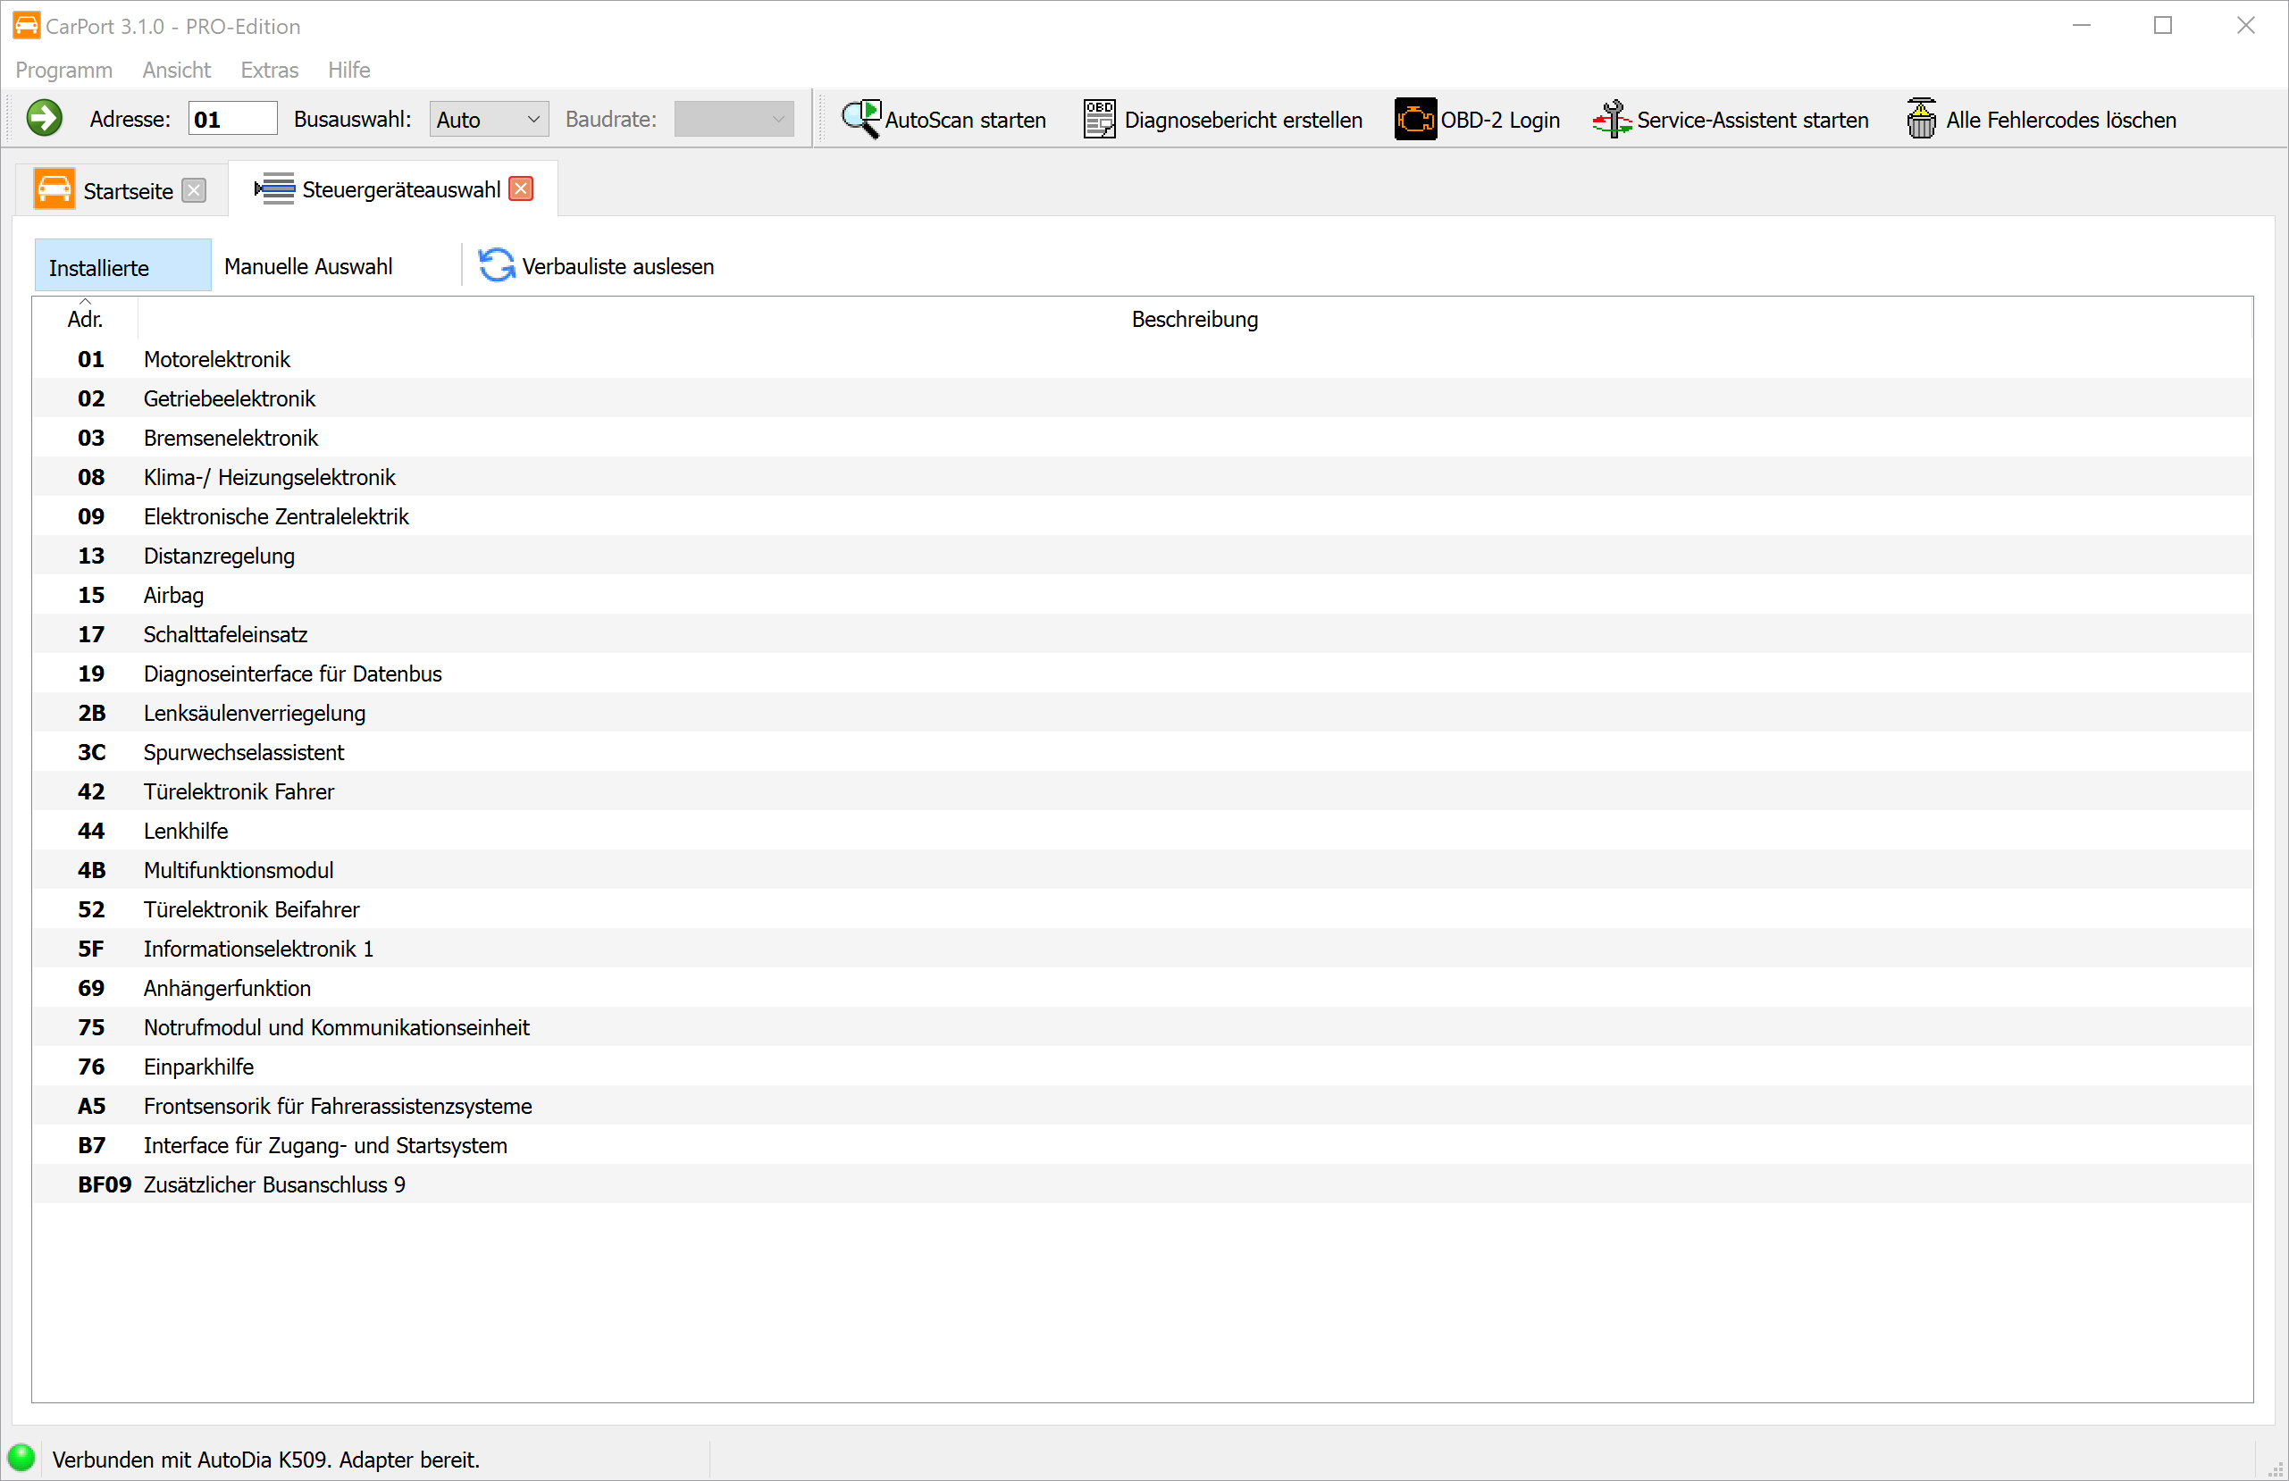Open the Busauswahl Auto dropdown

point(489,120)
